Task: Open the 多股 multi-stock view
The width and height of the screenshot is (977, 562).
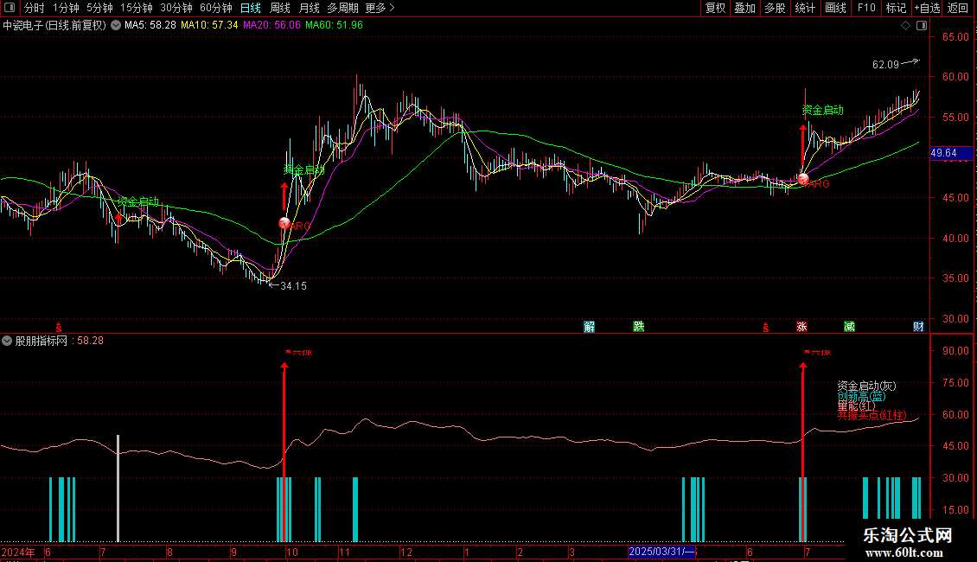Action: (x=775, y=8)
